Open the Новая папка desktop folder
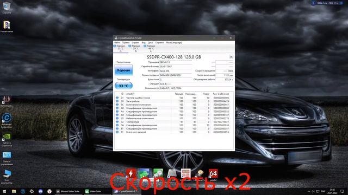Image resolution: width=348 pixels, height=195 pixels. point(7,27)
